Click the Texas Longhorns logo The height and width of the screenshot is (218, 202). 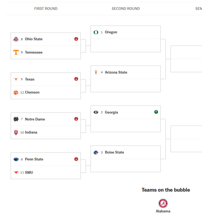coord(16,79)
